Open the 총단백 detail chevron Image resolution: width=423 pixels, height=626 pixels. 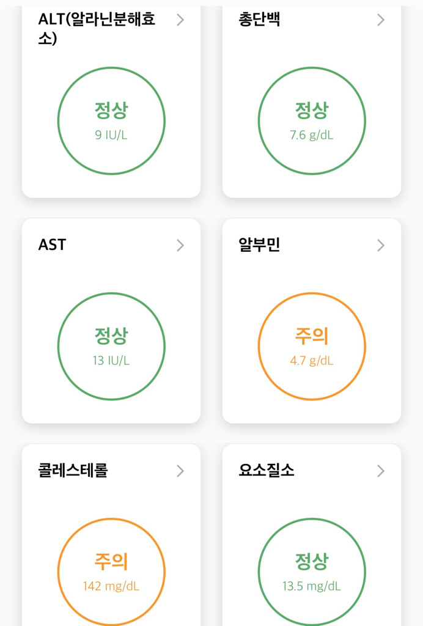381,20
